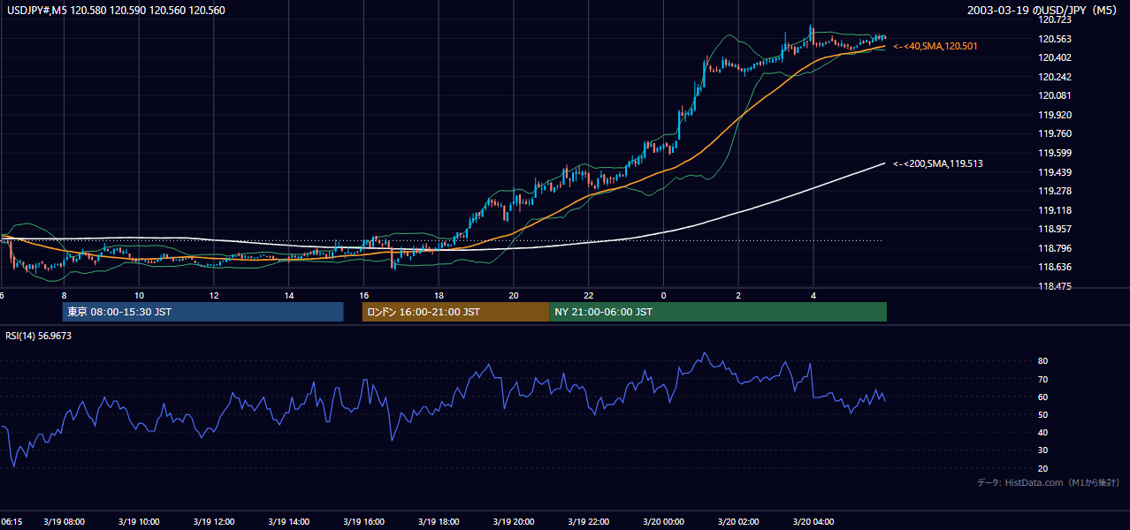Viewport: 1130px width, 530px height.
Task: Click price axis value 120.563
Action: point(1056,39)
